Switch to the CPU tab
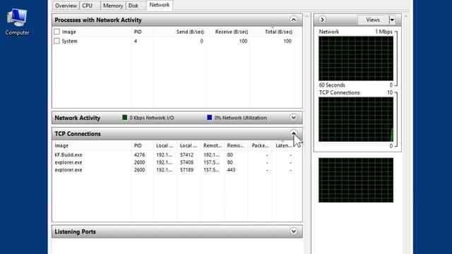Screen dimensions: 452x254 click(88, 6)
